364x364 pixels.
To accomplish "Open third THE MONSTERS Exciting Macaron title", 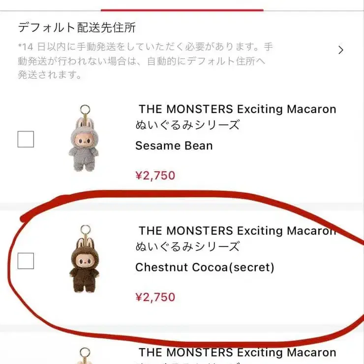I will click(x=237, y=352).
